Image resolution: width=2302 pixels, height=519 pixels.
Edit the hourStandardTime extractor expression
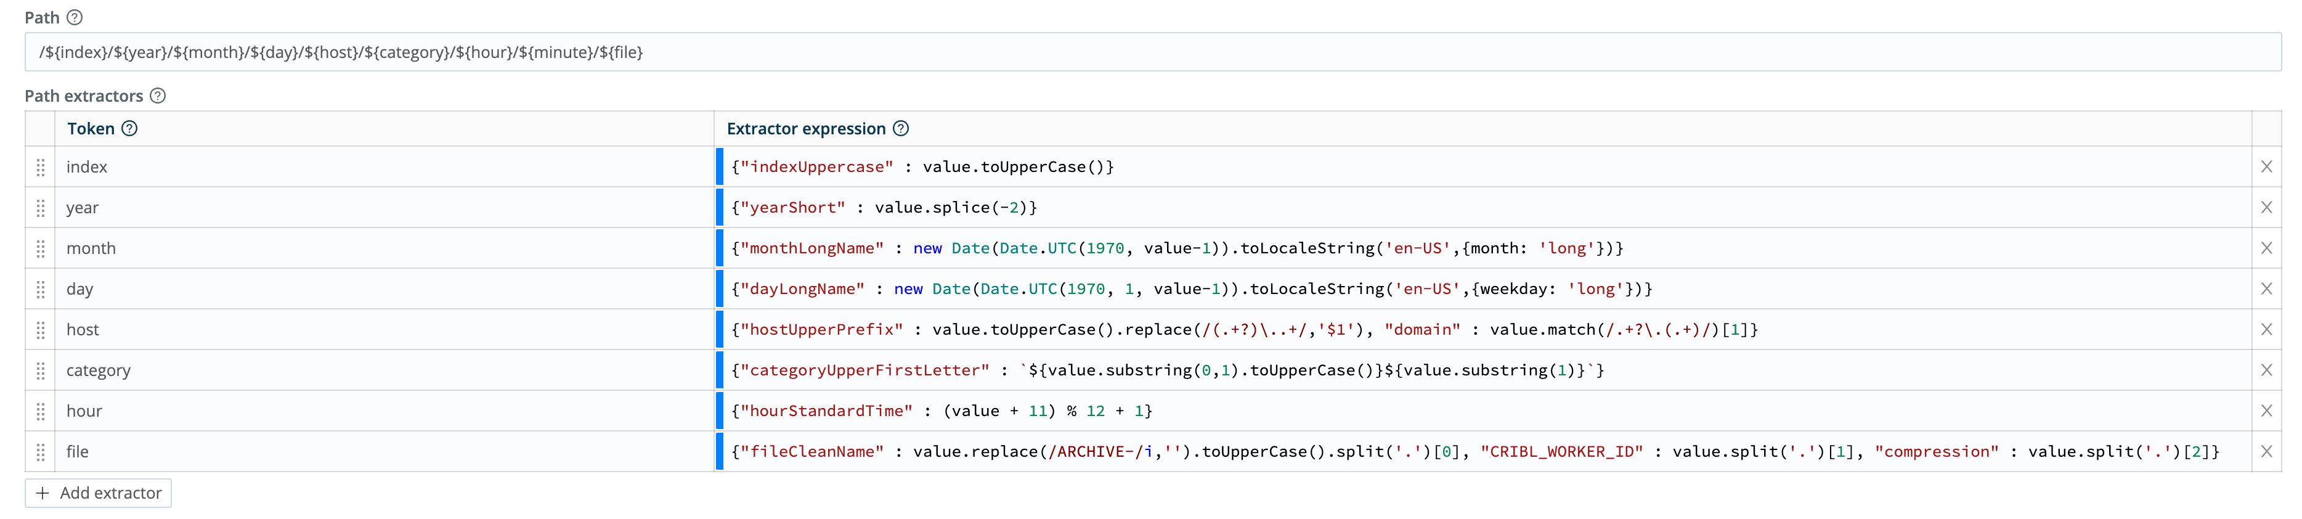[1484, 411]
